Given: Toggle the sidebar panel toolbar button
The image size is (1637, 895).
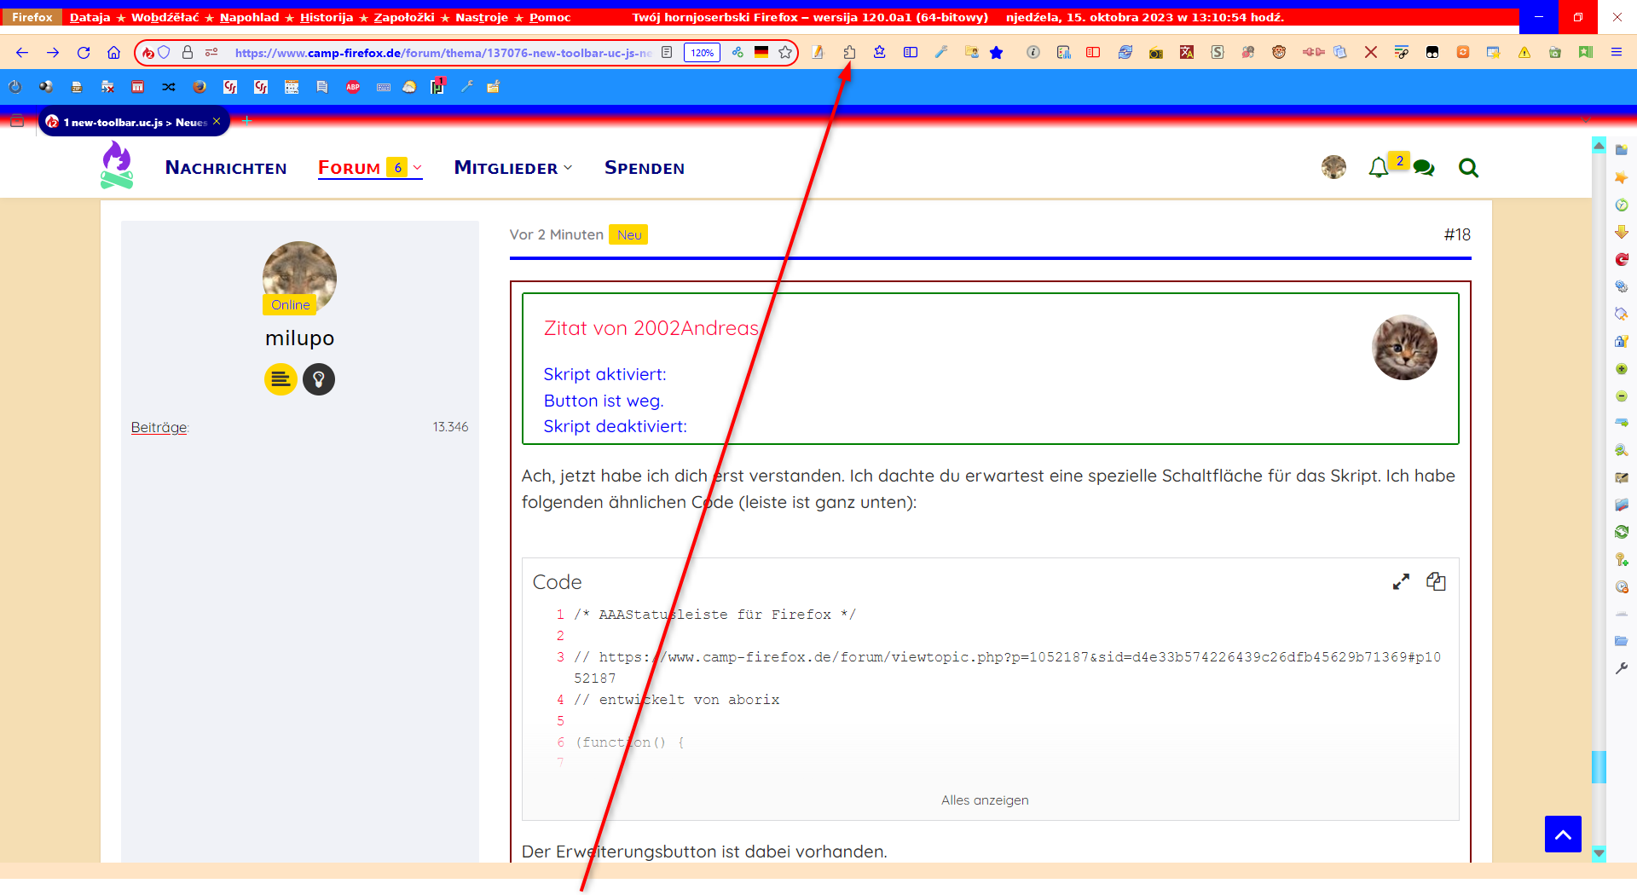Looking at the screenshot, I should point(911,53).
